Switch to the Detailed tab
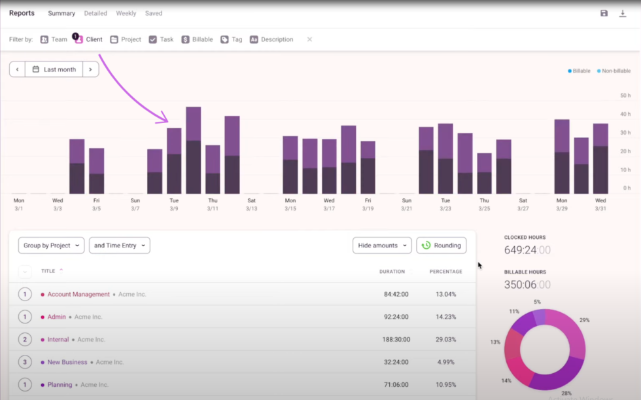This screenshot has width=641, height=400. click(x=95, y=12)
